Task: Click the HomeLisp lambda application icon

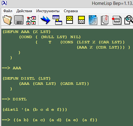Action: tap(4, 3)
